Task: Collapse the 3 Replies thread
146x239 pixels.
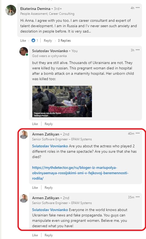Action: [x=64, y=41]
